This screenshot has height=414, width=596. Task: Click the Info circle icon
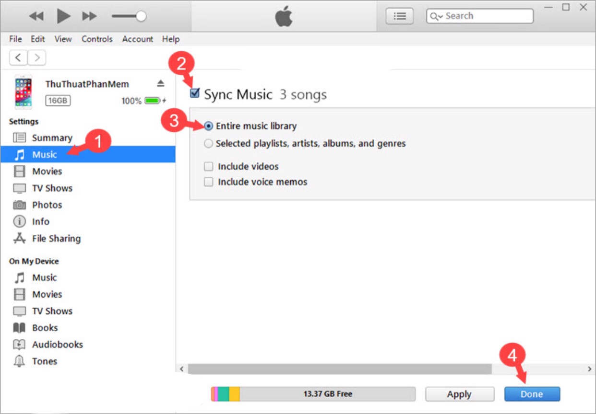tap(19, 222)
